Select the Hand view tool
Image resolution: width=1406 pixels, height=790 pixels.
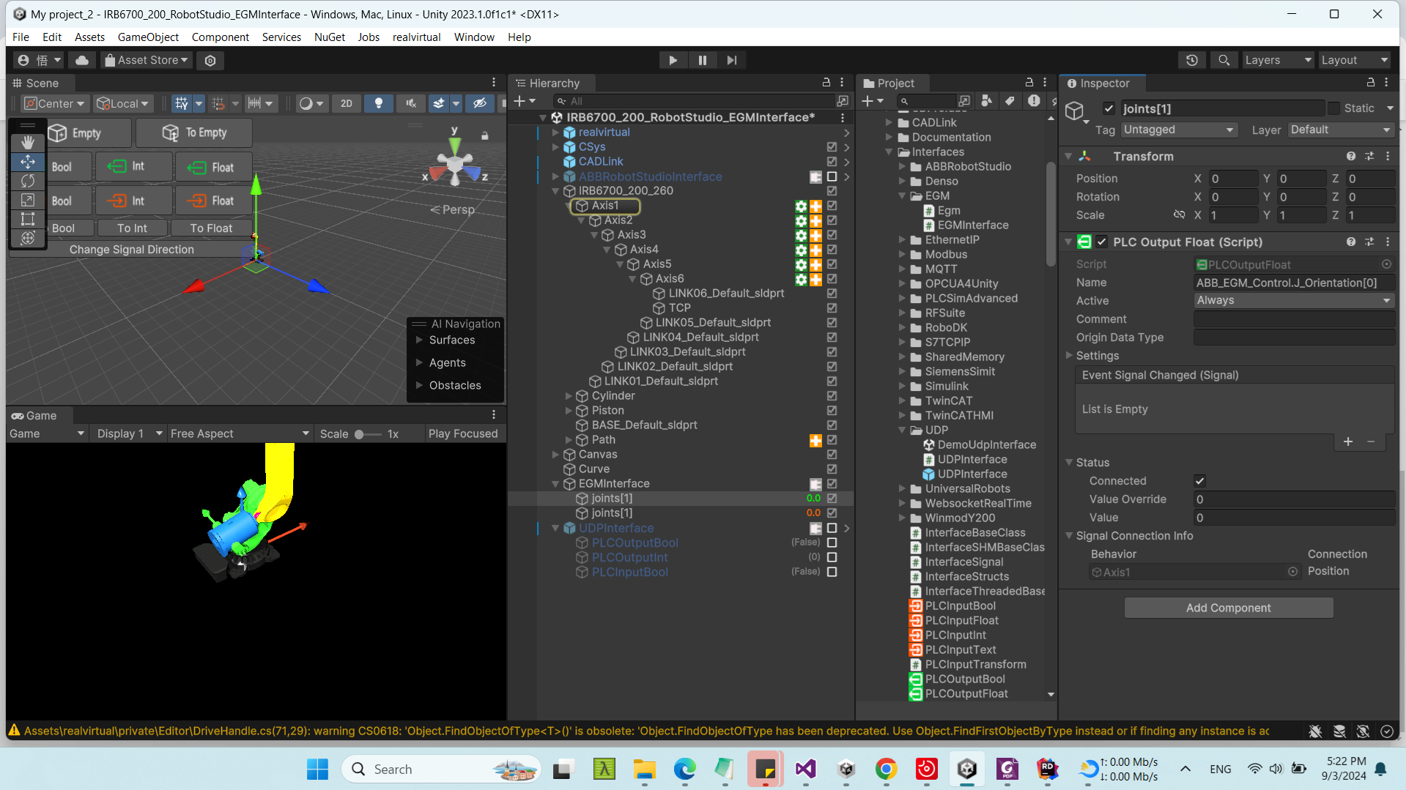pyautogui.click(x=28, y=142)
